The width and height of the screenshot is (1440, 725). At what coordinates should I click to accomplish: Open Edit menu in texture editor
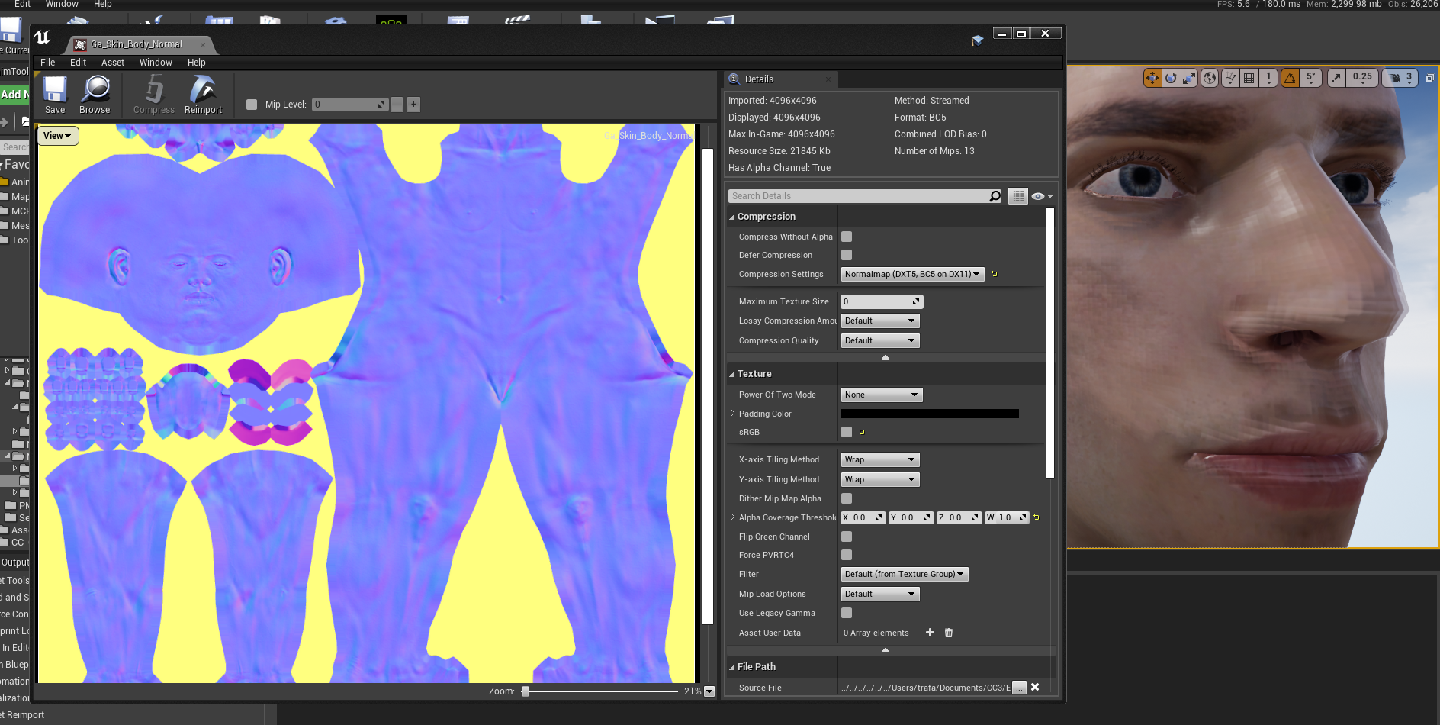pos(78,63)
